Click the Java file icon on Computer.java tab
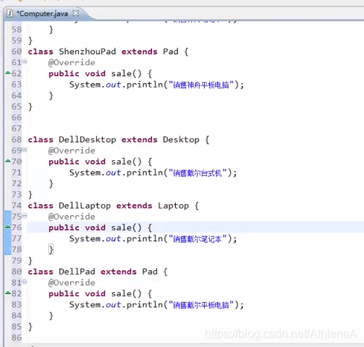 pyautogui.click(x=10, y=13)
